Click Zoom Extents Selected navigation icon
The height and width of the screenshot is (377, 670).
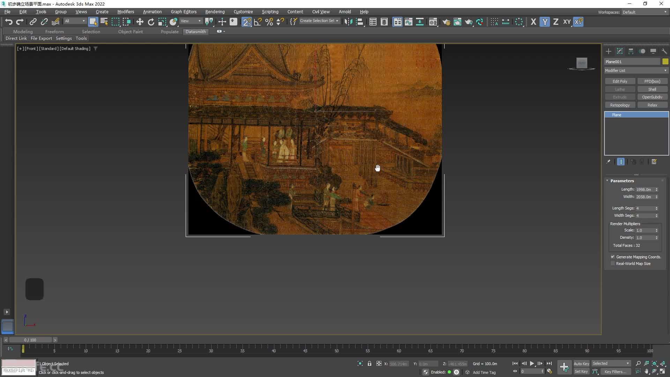pyautogui.click(x=655, y=363)
